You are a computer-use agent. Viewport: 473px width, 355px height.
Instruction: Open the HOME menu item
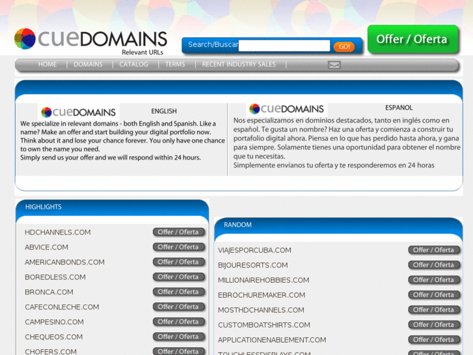pos(47,64)
